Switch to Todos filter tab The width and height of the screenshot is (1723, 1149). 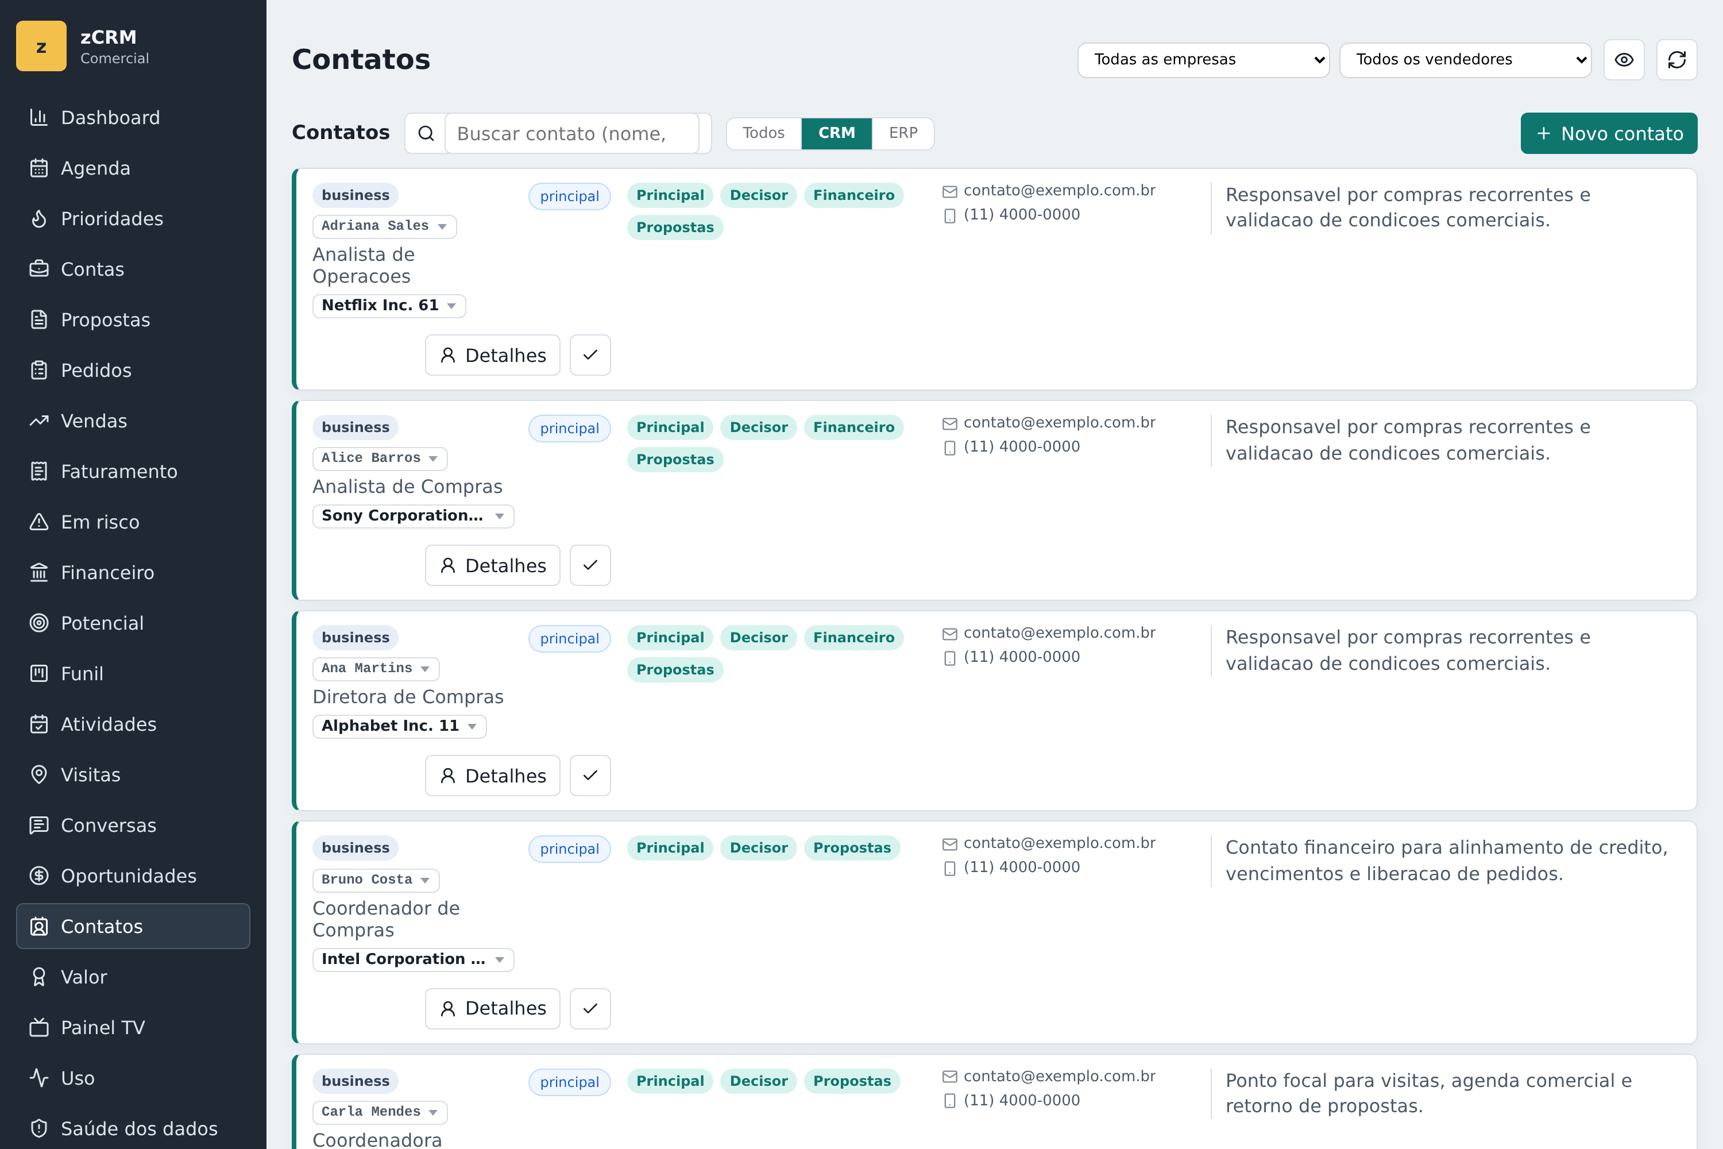pos(763,133)
